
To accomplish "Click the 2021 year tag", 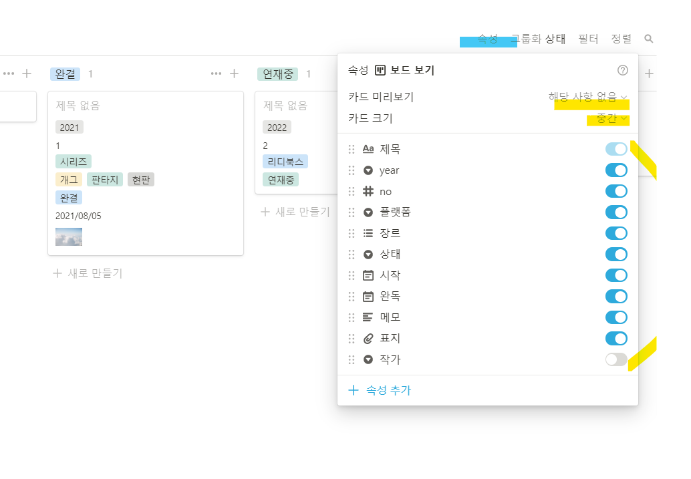I will point(70,128).
